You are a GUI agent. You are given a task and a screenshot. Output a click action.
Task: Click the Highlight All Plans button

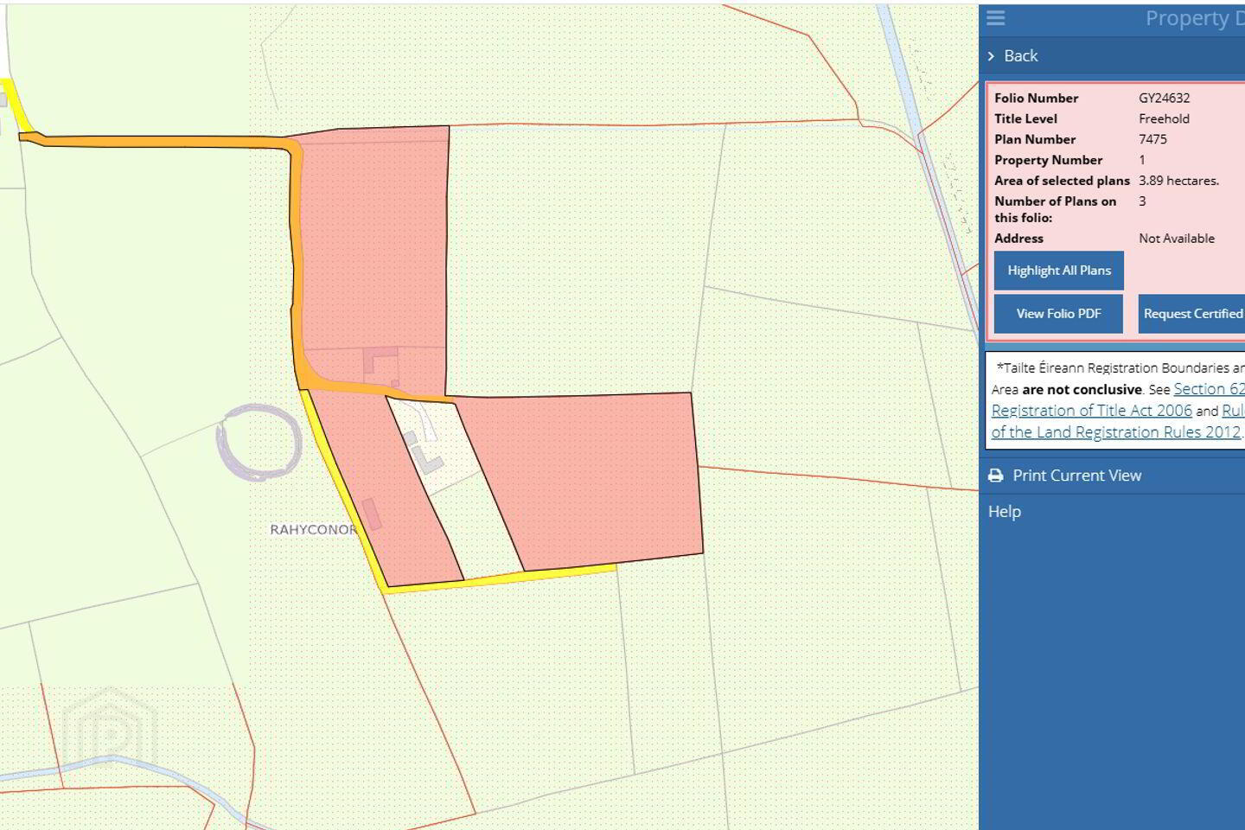[1059, 271]
